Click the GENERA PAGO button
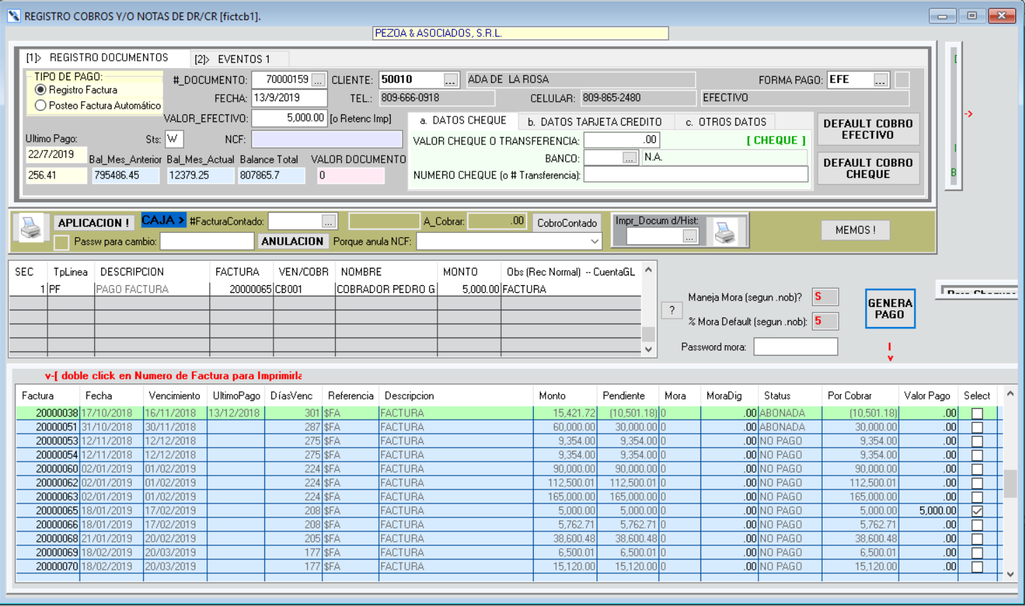Viewport: 1025px width, 606px height. pyautogui.click(x=890, y=309)
